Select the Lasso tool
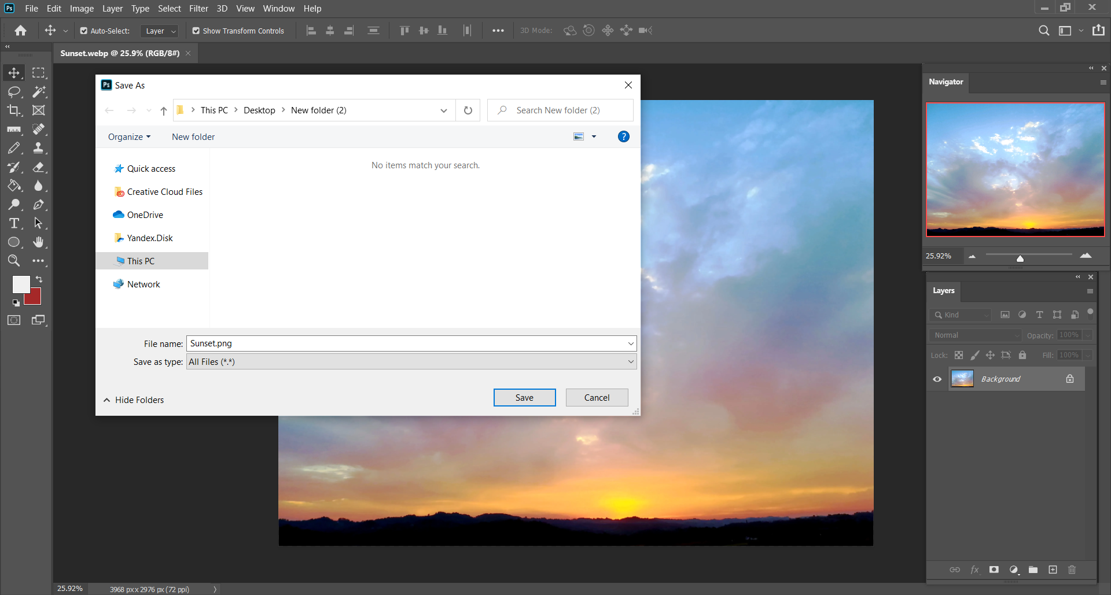Screen dimensions: 1111x595 [x=14, y=92]
